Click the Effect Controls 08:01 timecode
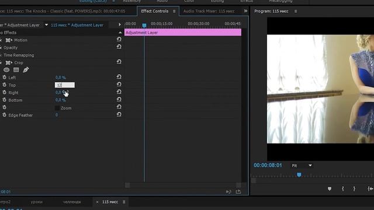374x210 pixels. (5, 192)
